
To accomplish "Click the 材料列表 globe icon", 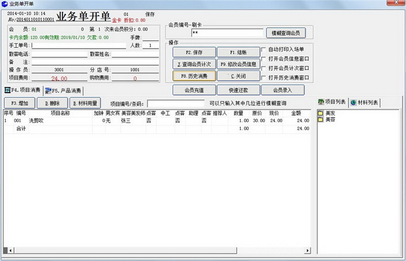I will coord(353,102).
